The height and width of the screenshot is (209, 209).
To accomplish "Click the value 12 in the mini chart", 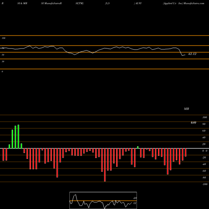I will (x=135, y=203).
